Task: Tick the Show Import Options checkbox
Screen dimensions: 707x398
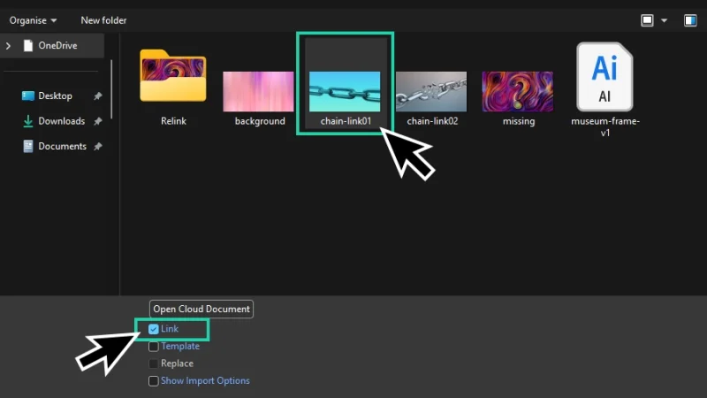Action: 154,381
